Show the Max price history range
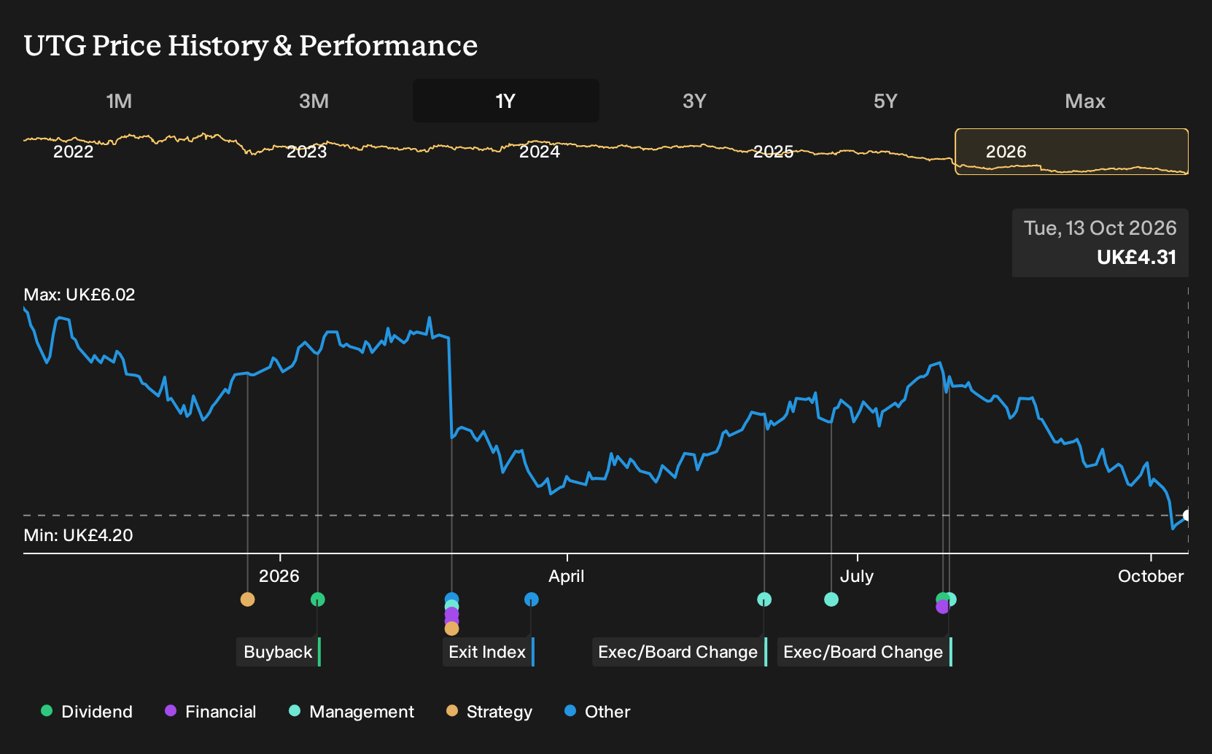 click(1085, 101)
